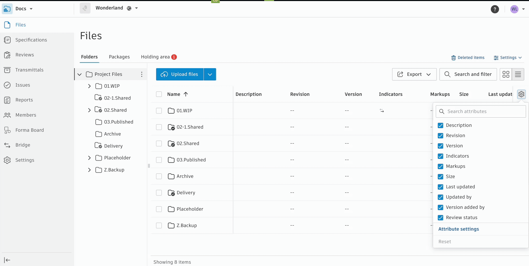The height and width of the screenshot is (266, 529).
Task: Open the help question mark icon
Action: pyautogui.click(x=495, y=9)
